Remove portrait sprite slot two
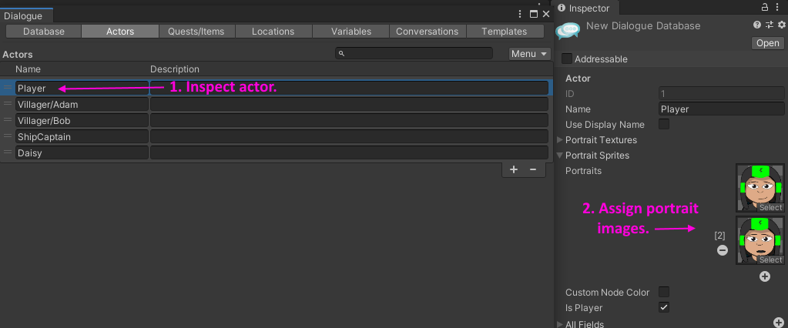Viewport: 788px width, 328px height. [x=723, y=249]
